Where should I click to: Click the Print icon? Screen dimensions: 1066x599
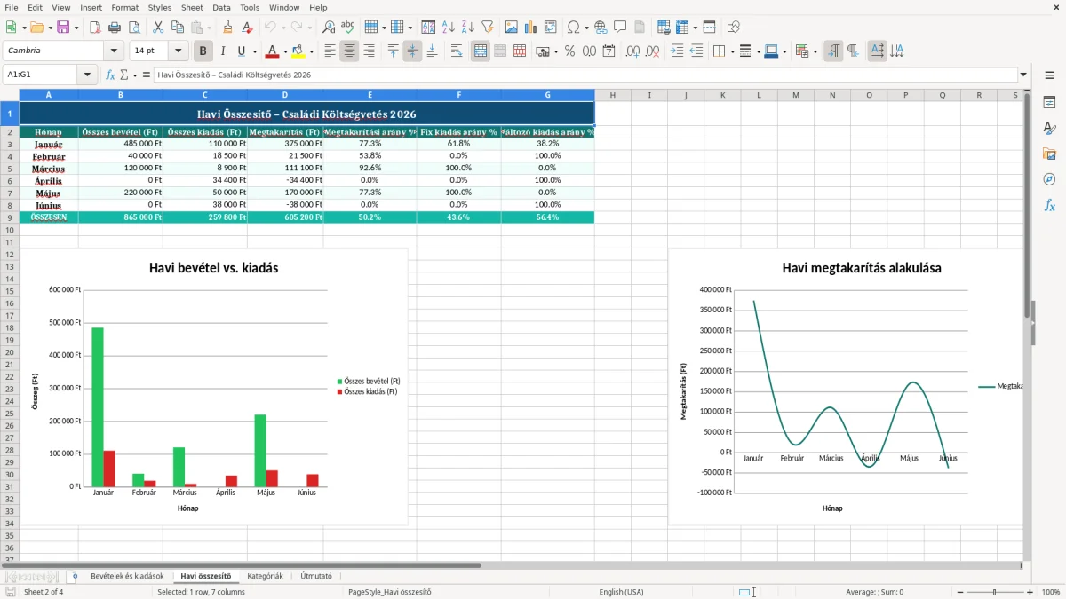(114, 28)
